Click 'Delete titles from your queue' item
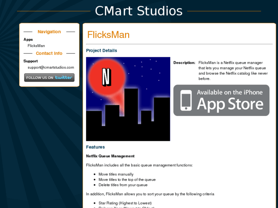 pos(123,185)
